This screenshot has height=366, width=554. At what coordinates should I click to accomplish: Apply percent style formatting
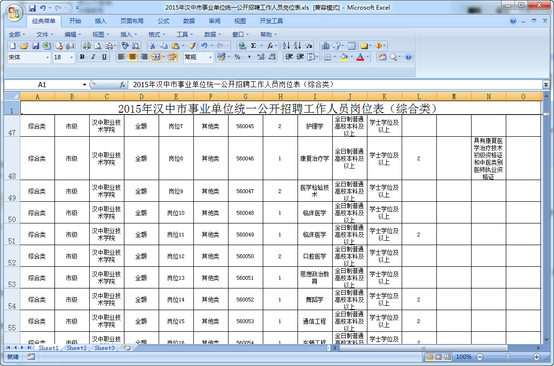tap(237, 57)
